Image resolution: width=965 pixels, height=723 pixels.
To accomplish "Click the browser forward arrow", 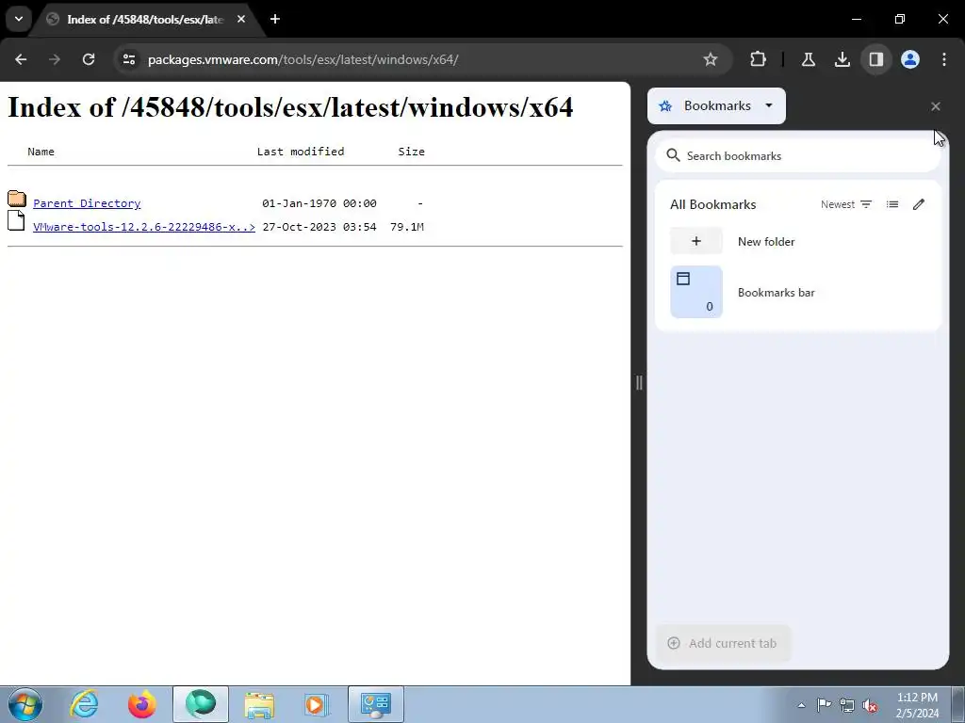I will [55, 59].
